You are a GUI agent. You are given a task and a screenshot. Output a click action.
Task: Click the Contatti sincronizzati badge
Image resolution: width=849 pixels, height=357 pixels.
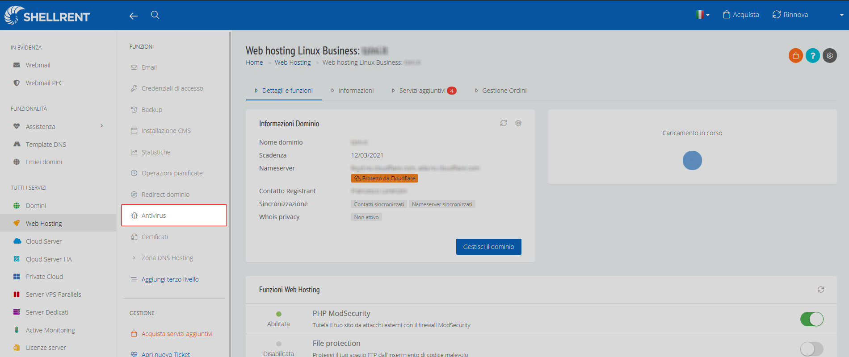(x=379, y=204)
